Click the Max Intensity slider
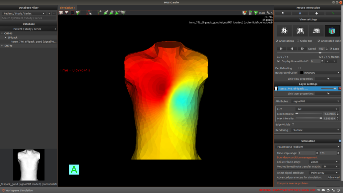This screenshot has height=193, width=343. click(x=308, y=118)
